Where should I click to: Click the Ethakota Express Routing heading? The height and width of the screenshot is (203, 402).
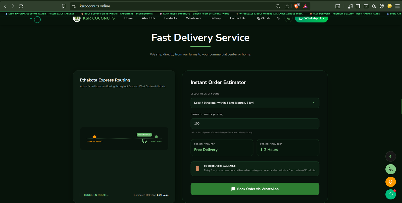point(105,80)
